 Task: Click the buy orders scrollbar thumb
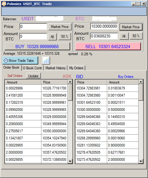click(141, 92)
